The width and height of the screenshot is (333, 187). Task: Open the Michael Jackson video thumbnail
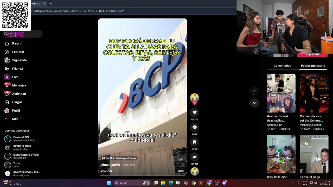(x=314, y=93)
